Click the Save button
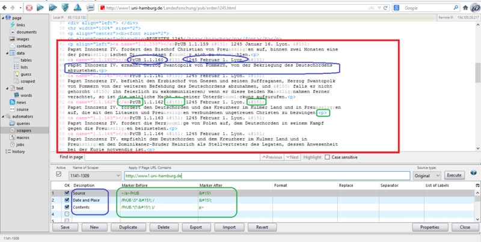 [x=65, y=228]
